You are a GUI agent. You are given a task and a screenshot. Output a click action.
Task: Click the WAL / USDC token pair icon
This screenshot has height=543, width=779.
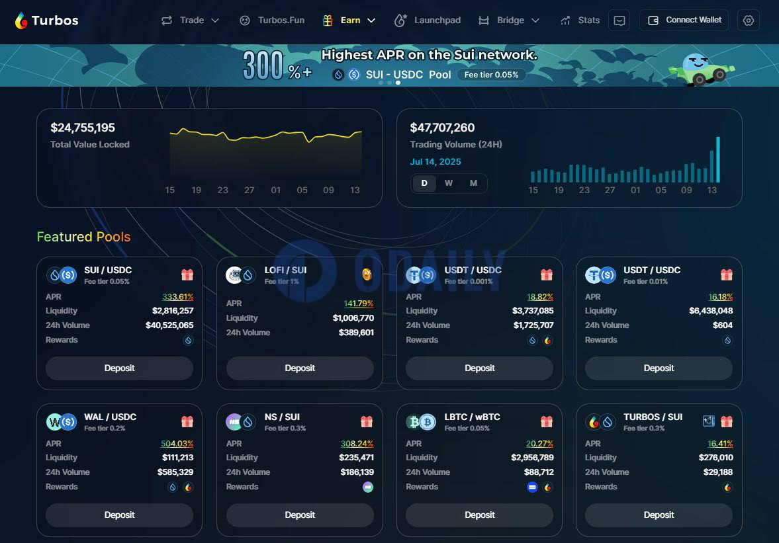tap(62, 422)
